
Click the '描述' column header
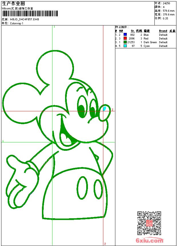pyautogui.click(x=147, y=31)
